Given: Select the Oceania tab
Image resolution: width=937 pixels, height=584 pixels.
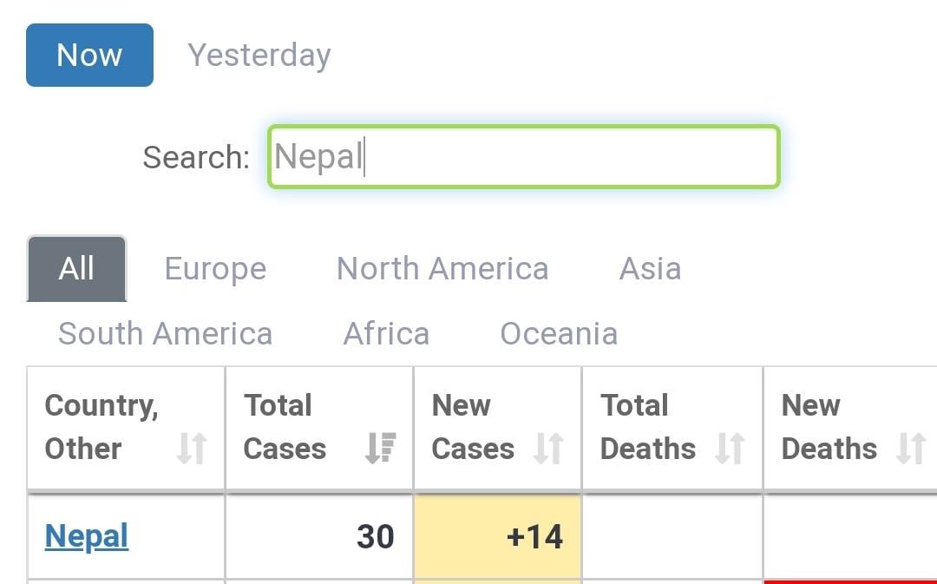Looking at the screenshot, I should coord(559,333).
